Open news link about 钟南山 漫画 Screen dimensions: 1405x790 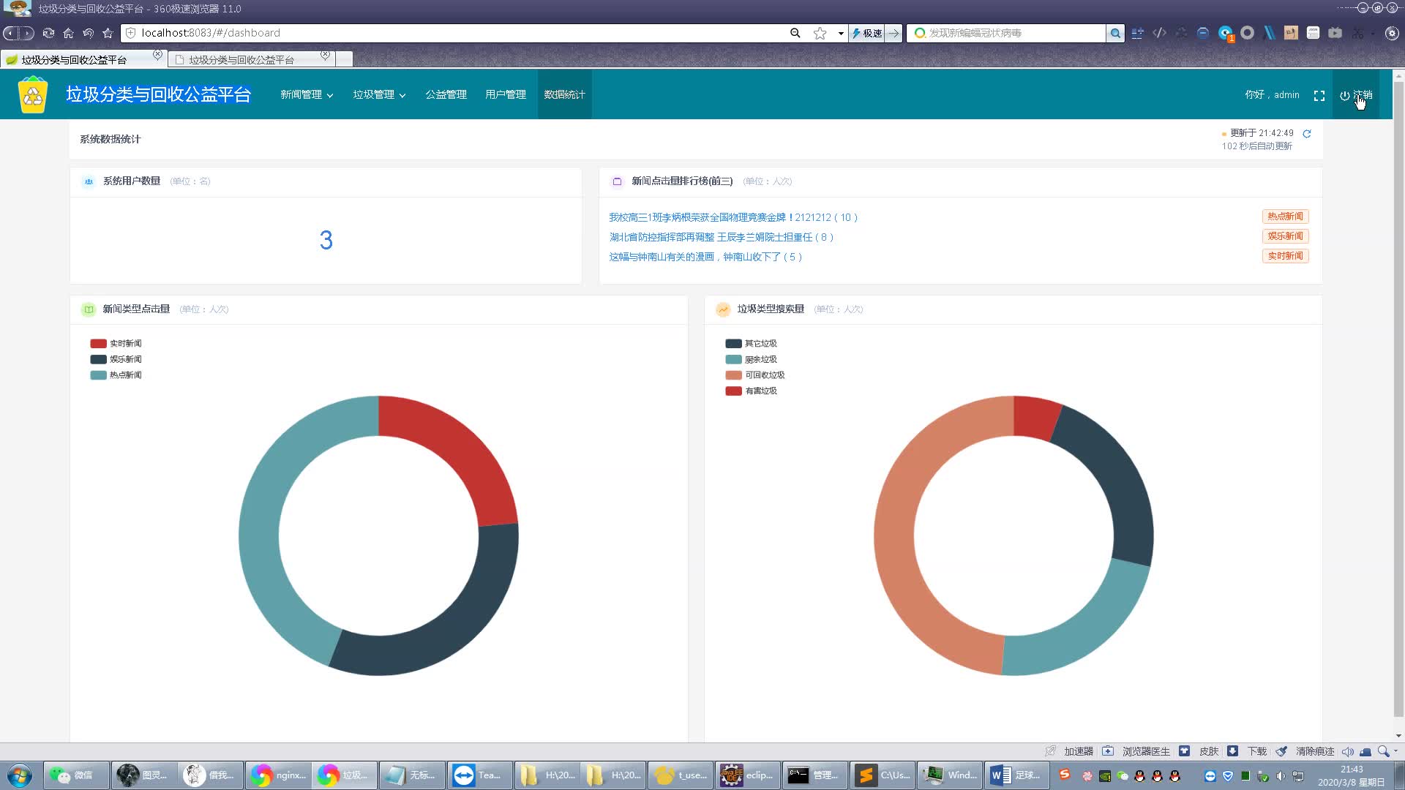(705, 257)
